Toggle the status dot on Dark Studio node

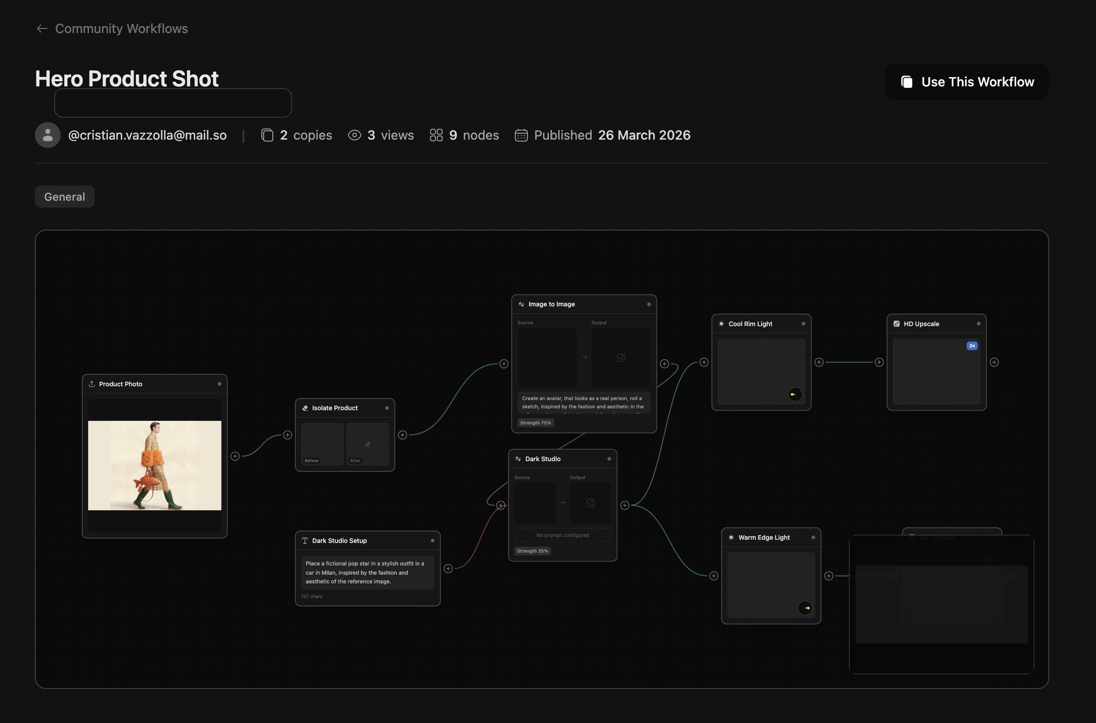[x=610, y=459]
